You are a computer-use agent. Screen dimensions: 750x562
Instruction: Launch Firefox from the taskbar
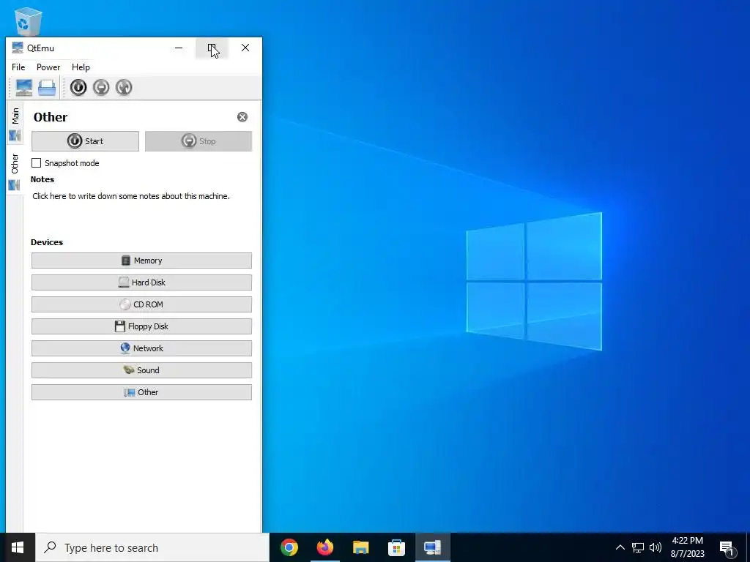tap(325, 547)
